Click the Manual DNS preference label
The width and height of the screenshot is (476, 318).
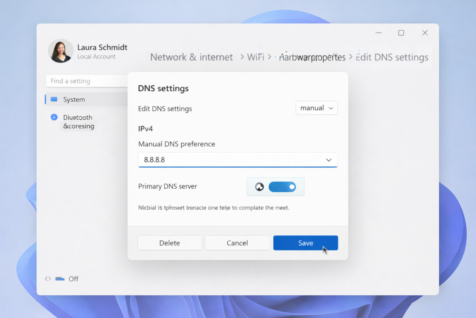[177, 144]
